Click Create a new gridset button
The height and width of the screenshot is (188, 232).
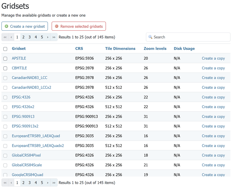[x=25, y=26]
